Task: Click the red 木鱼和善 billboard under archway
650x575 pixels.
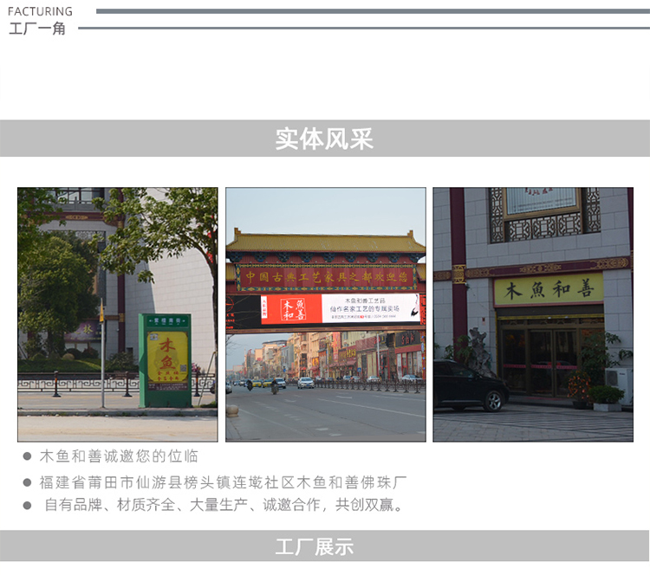Action: [x=291, y=309]
